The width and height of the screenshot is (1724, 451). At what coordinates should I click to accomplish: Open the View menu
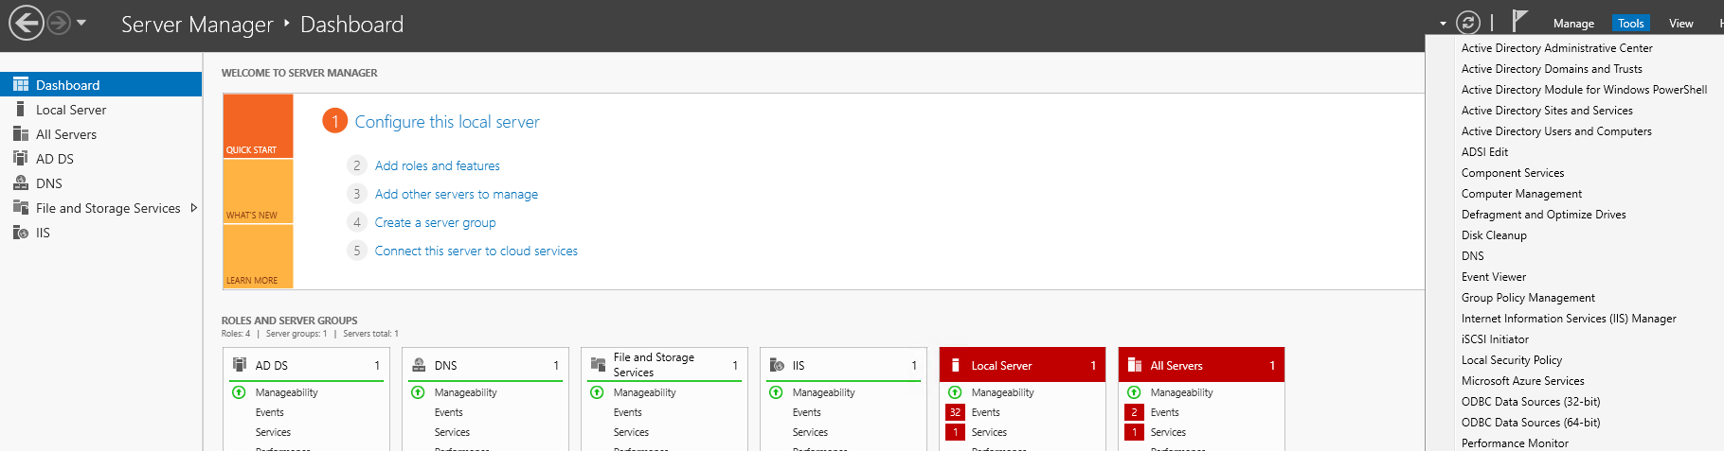coord(1680,24)
